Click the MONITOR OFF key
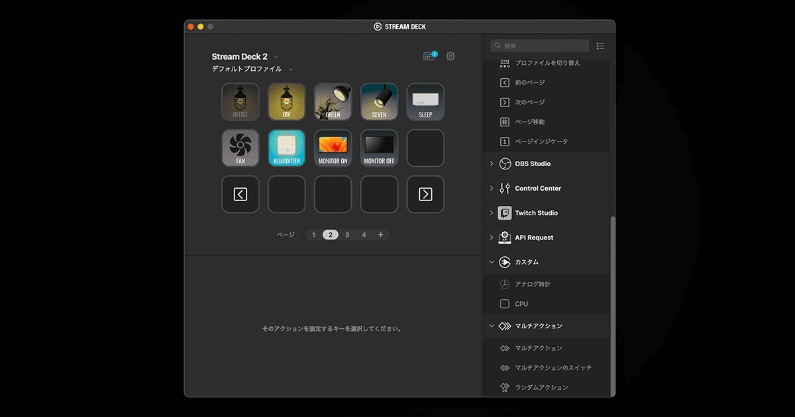 coord(380,148)
